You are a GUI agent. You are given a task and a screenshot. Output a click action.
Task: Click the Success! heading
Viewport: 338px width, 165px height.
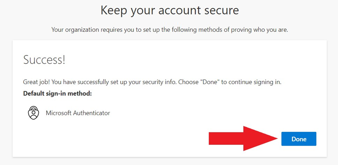click(x=44, y=60)
